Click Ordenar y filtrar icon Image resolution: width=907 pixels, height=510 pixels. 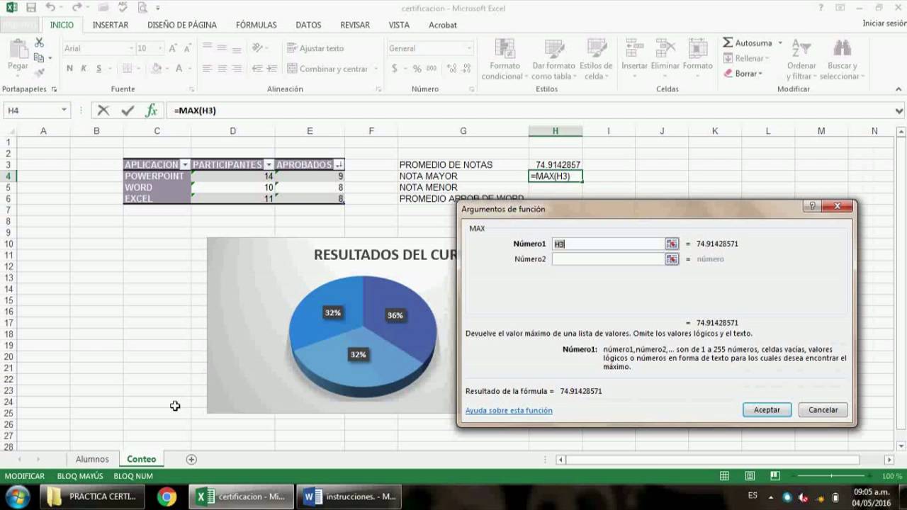coord(801,49)
